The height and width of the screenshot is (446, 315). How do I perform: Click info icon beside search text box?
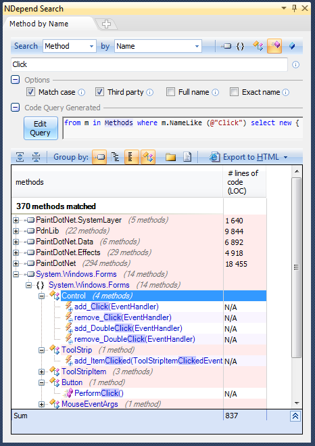coord(295,65)
